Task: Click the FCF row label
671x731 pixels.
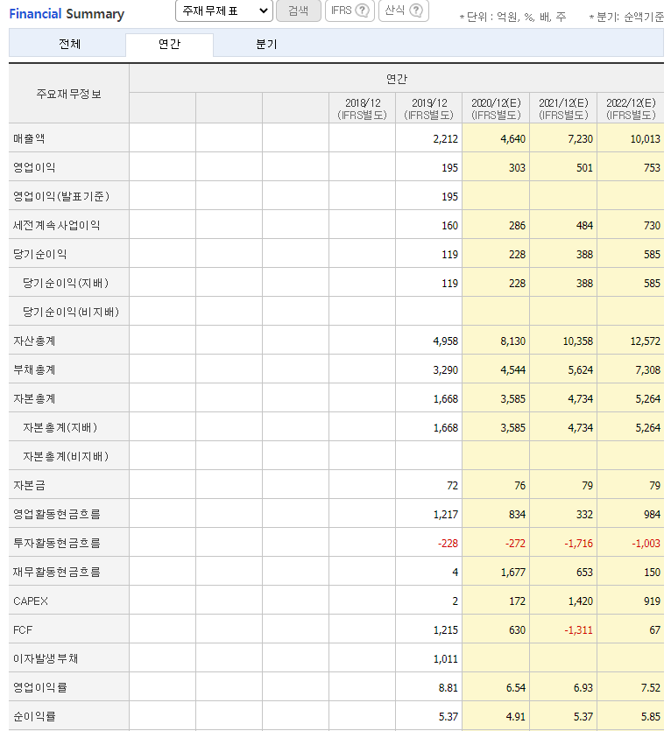Action: (23, 629)
